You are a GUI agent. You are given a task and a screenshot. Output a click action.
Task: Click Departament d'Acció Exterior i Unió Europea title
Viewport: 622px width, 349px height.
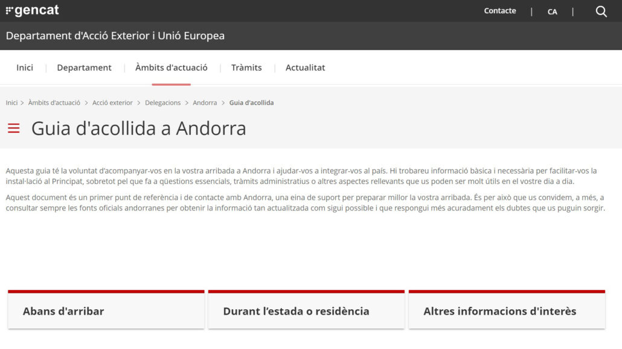tap(115, 36)
